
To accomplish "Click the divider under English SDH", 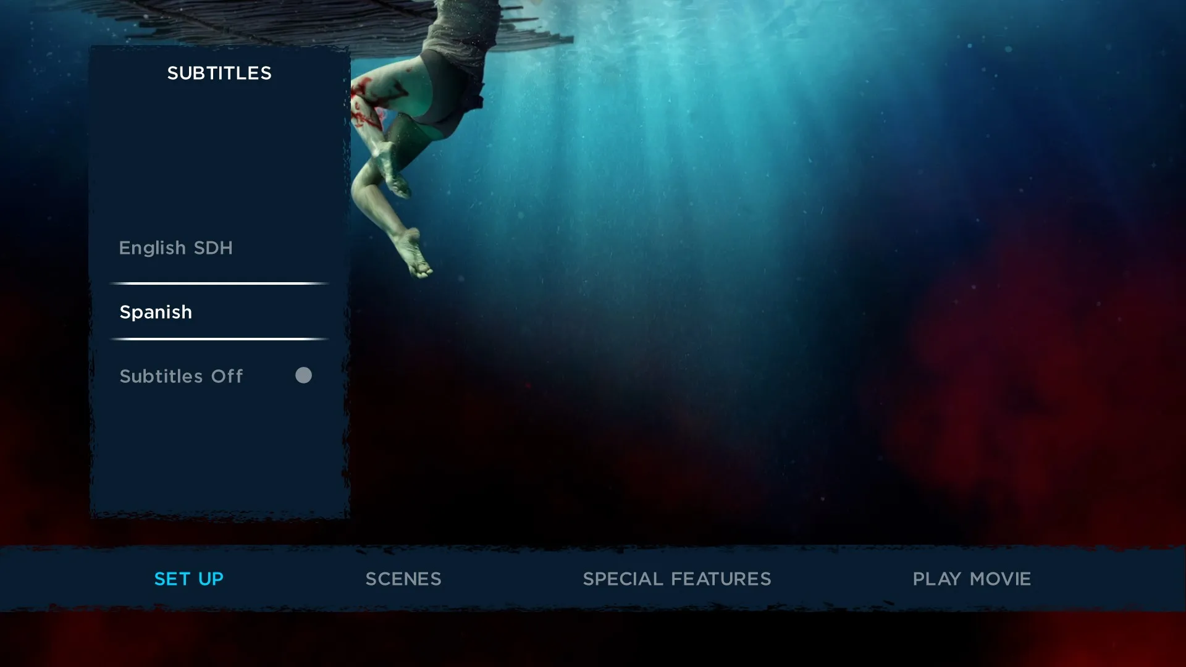I will pos(218,283).
